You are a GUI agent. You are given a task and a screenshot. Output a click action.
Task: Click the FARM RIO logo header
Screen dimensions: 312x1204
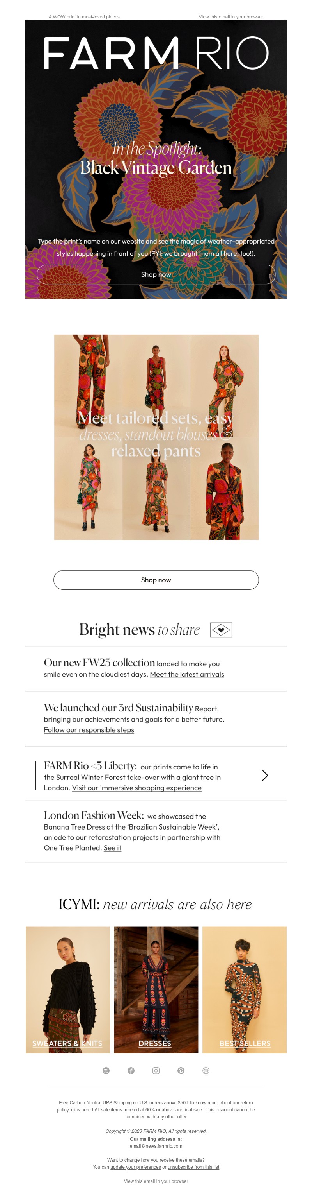click(156, 53)
